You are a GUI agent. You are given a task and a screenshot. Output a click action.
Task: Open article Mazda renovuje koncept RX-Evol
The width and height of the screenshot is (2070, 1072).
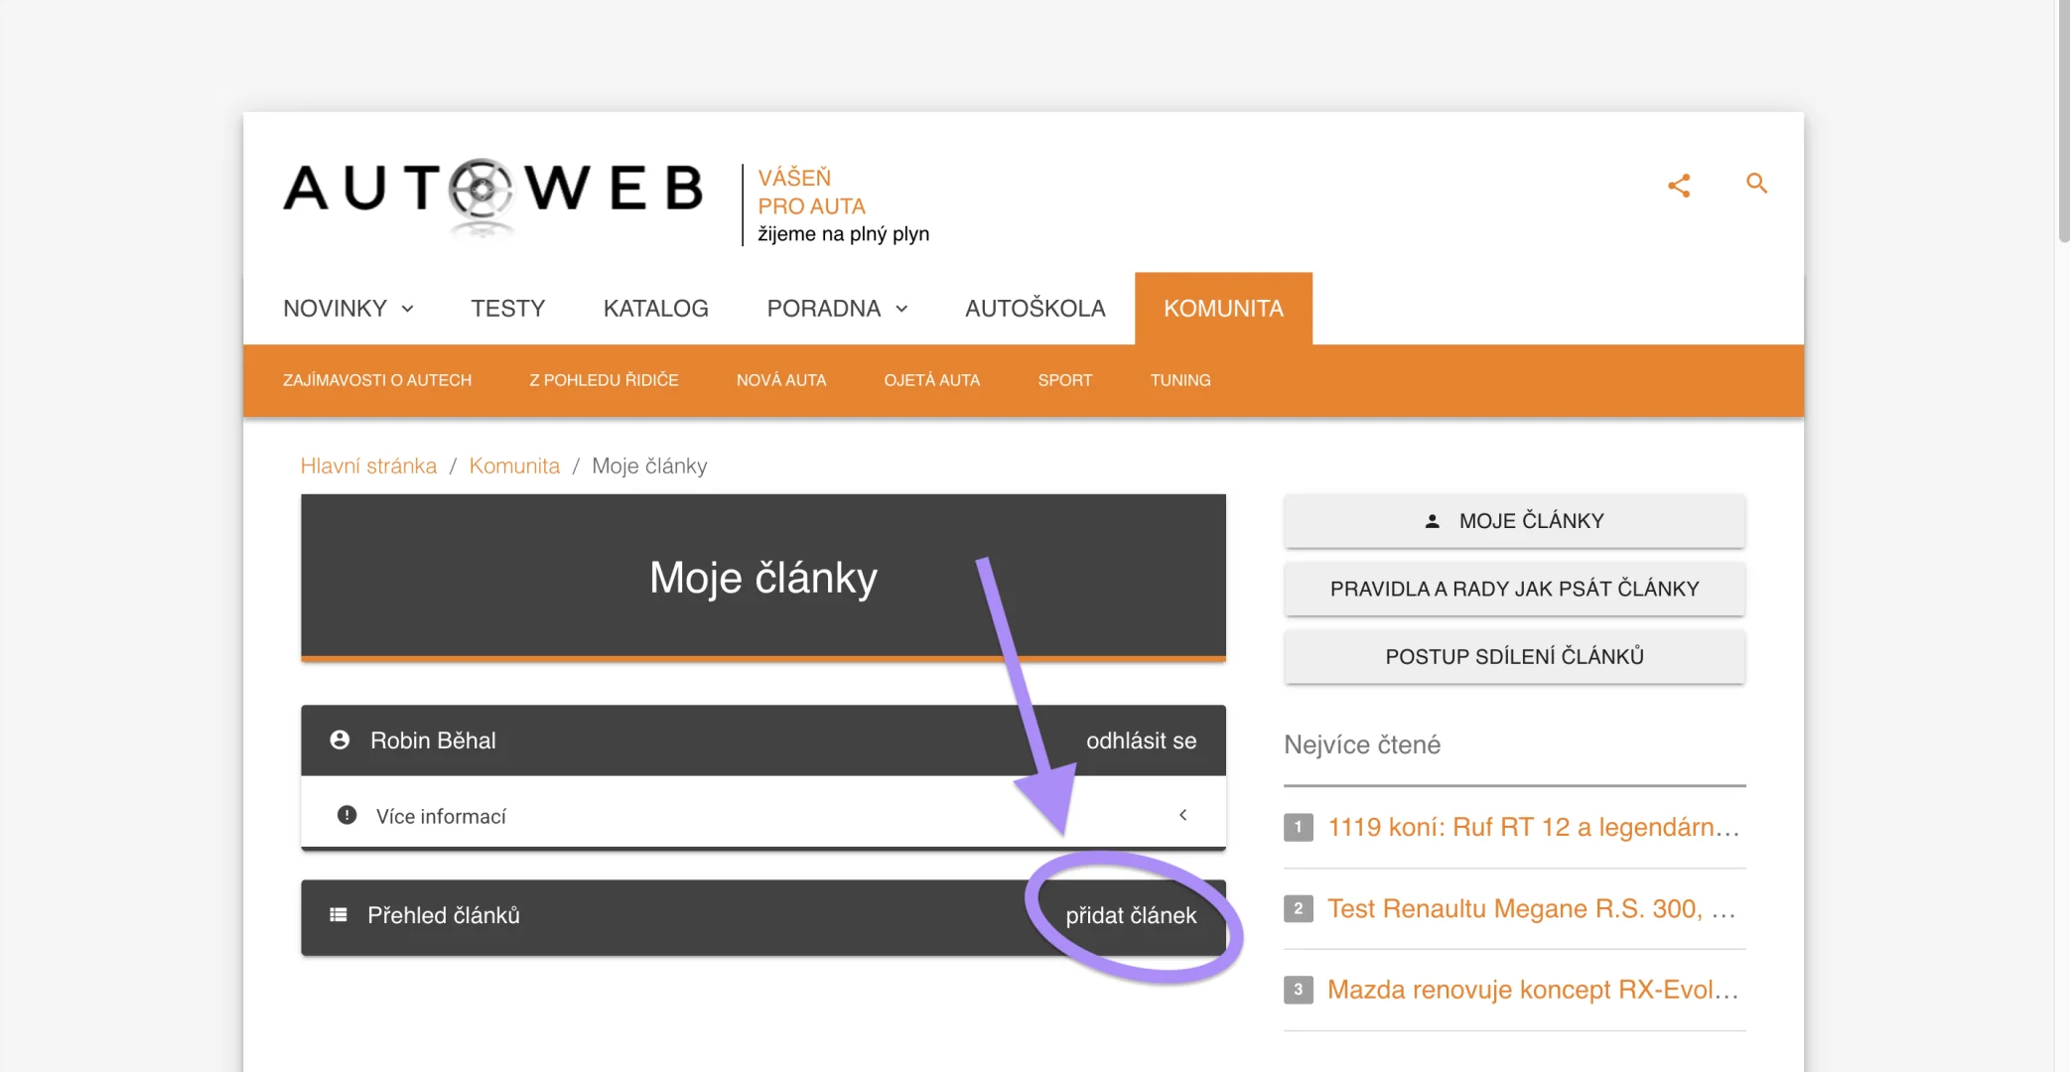point(1533,990)
